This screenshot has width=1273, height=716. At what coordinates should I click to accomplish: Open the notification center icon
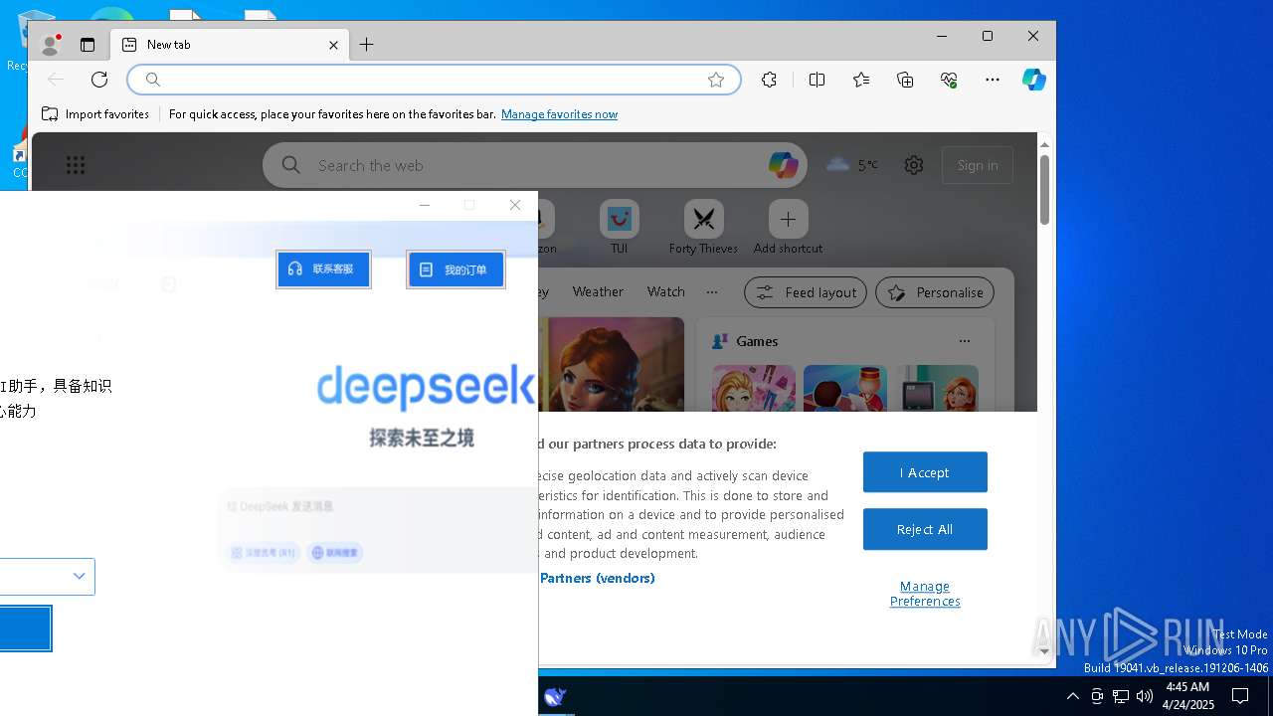(x=1240, y=696)
